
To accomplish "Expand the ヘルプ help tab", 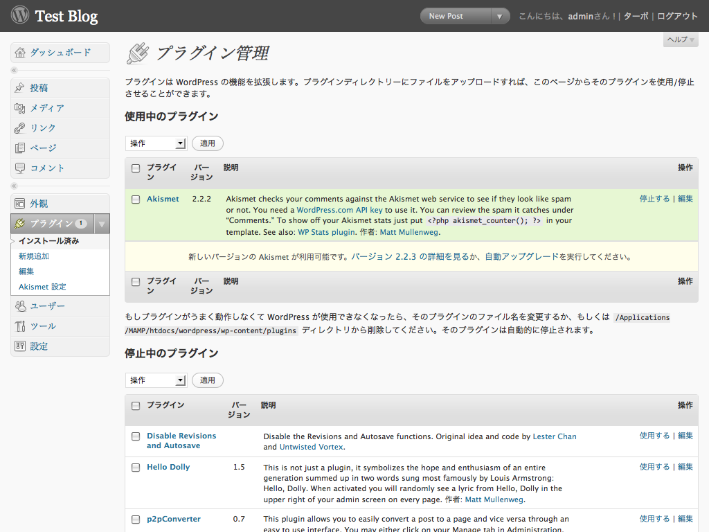I will pos(681,39).
